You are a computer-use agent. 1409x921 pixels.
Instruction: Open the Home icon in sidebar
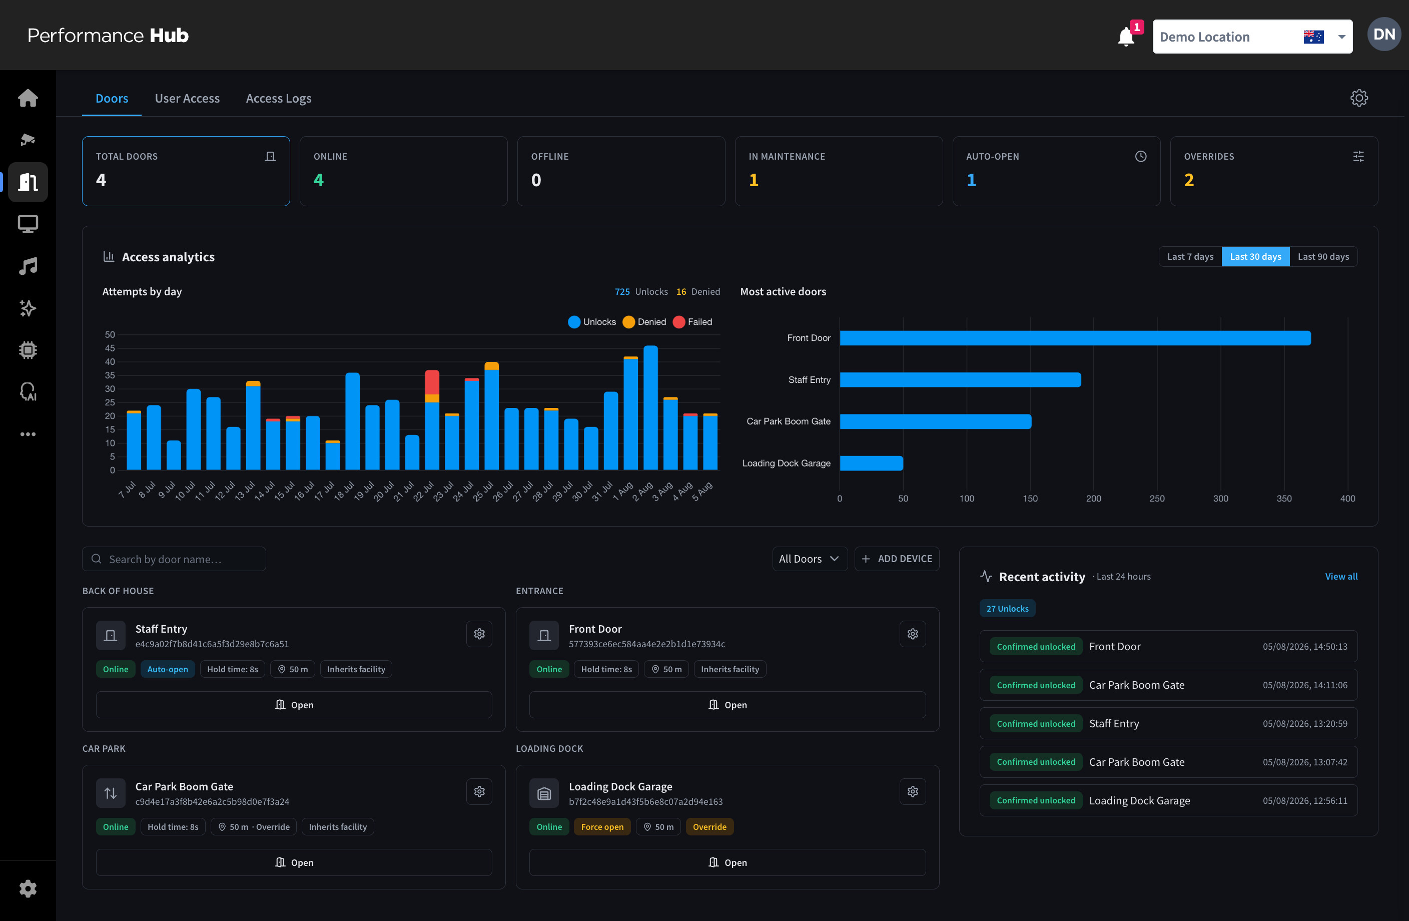28,98
